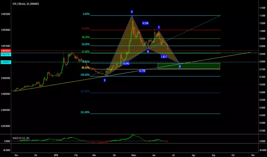Click the 0.541 ratio label

click(x=126, y=64)
